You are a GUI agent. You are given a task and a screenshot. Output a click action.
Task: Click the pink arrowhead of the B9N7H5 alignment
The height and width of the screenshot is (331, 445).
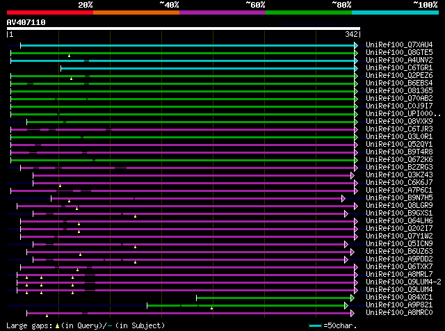(343, 198)
